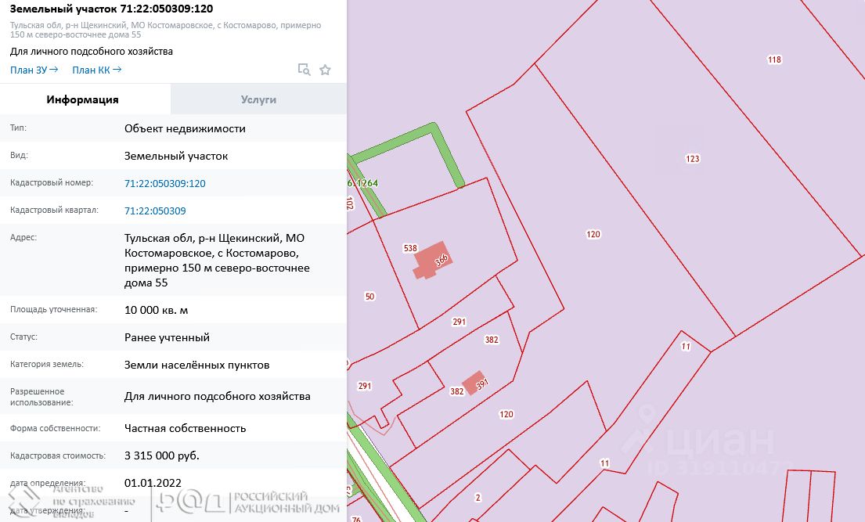Select parcel 538 on the map
The width and height of the screenshot is (865, 522).
point(410,248)
